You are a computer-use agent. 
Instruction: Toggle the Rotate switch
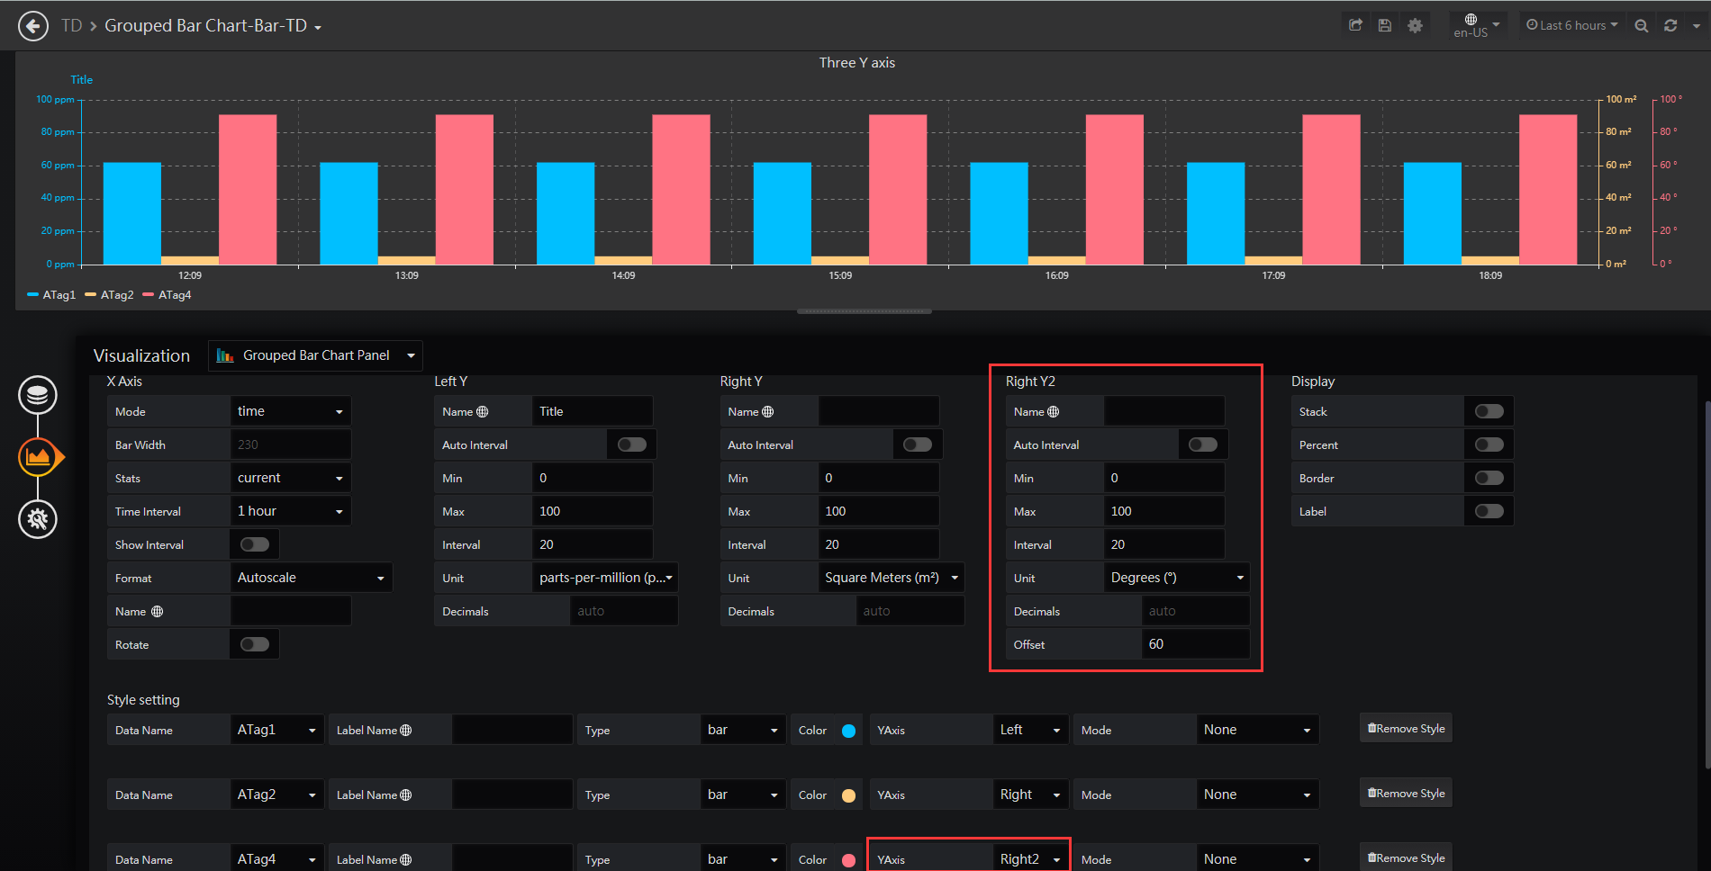point(255,644)
